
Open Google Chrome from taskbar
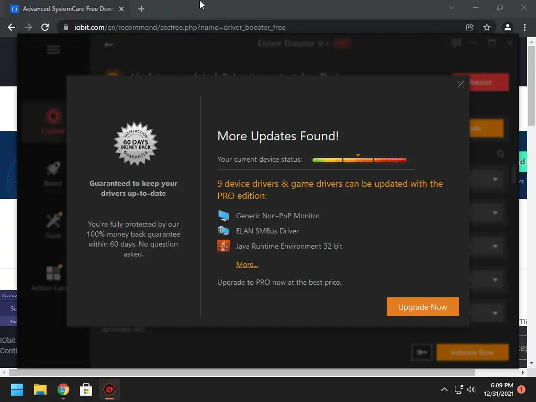tap(63, 389)
